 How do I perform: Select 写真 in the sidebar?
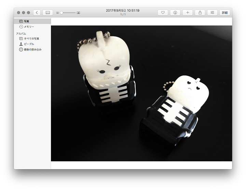(32, 21)
